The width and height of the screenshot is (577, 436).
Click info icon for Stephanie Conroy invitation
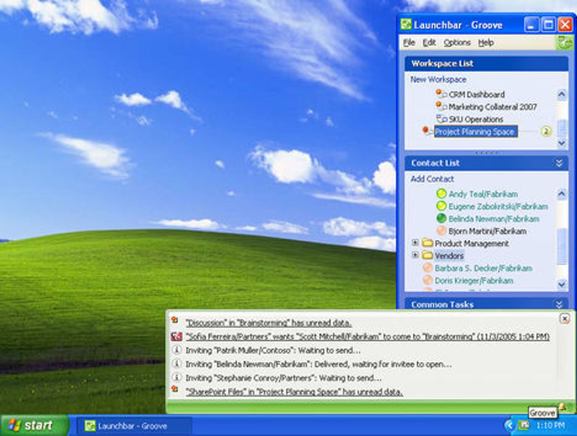pyautogui.click(x=177, y=377)
